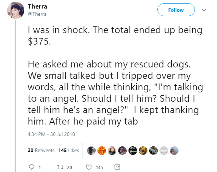This screenshot has height=172, width=217.
Task: Open the 4:34 PM - 30 Jul 2018 timestamp
Action: (x=51, y=134)
